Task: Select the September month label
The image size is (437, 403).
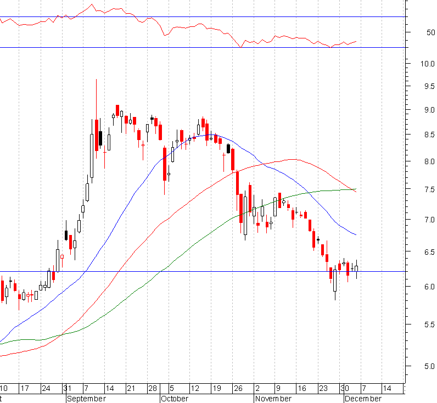Action: coord(86,399)
